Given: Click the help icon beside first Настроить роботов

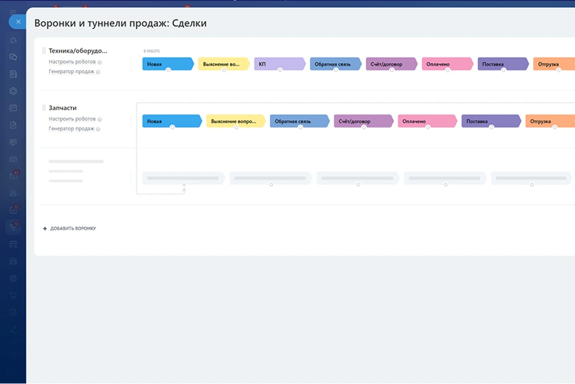Looking at the screenshot, I should click(x=99, y=62).
